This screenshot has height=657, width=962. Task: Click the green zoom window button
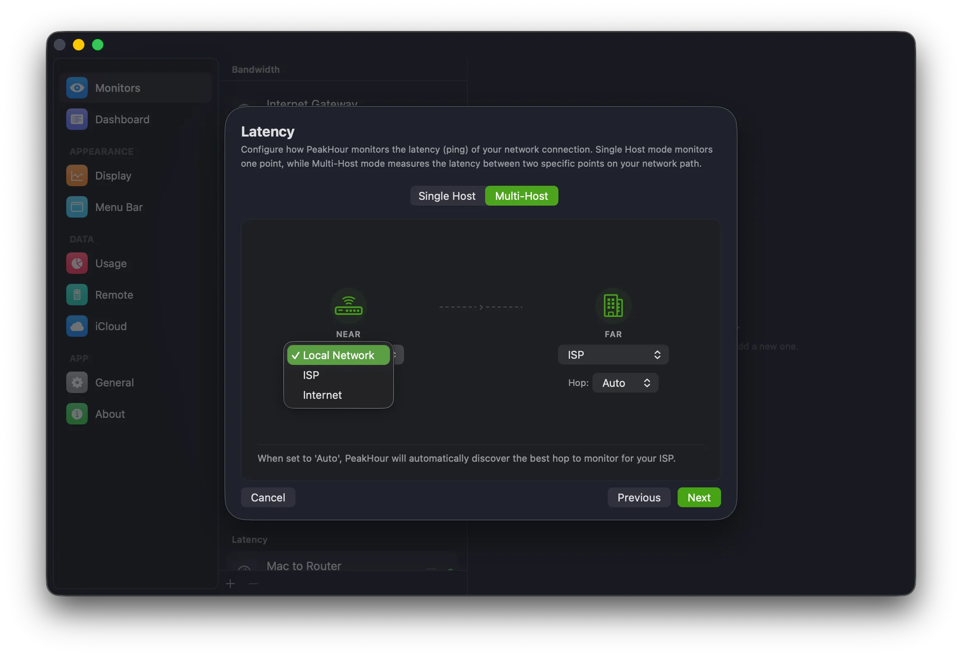pos(98,45)
